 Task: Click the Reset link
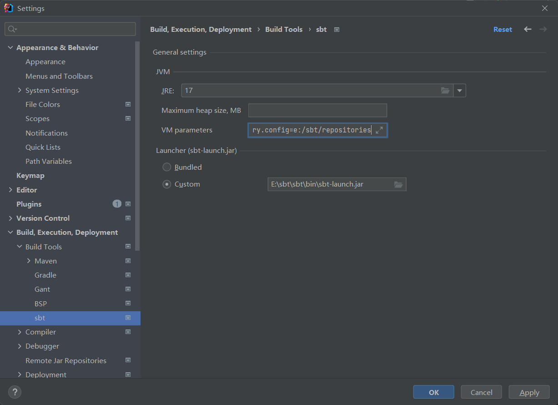(503, 29)
